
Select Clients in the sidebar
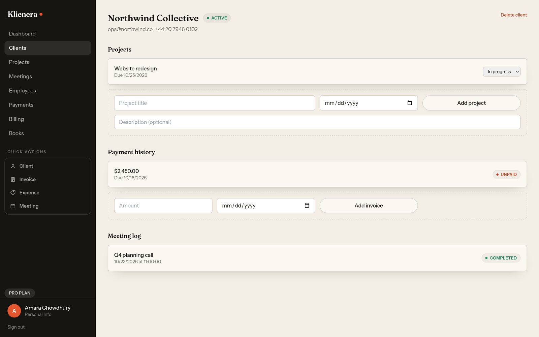pos(48,48)
